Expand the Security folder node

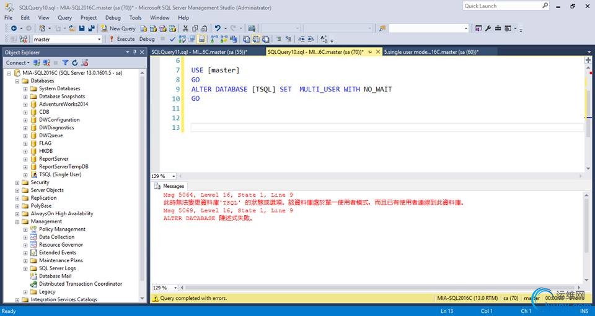[x=17, y=183]
